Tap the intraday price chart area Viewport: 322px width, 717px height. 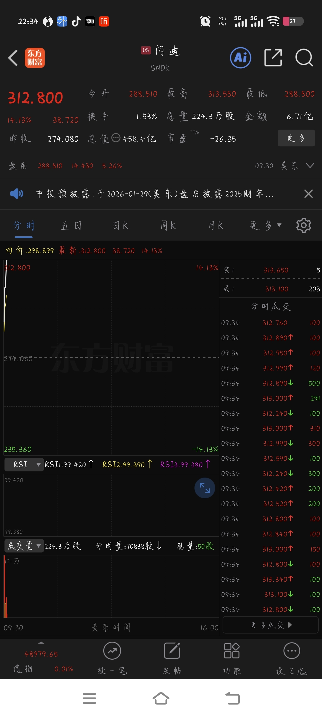click(x=111, y=357)
